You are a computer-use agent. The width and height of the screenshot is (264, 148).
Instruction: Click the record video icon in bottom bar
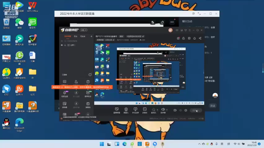(x=175, y=110)
